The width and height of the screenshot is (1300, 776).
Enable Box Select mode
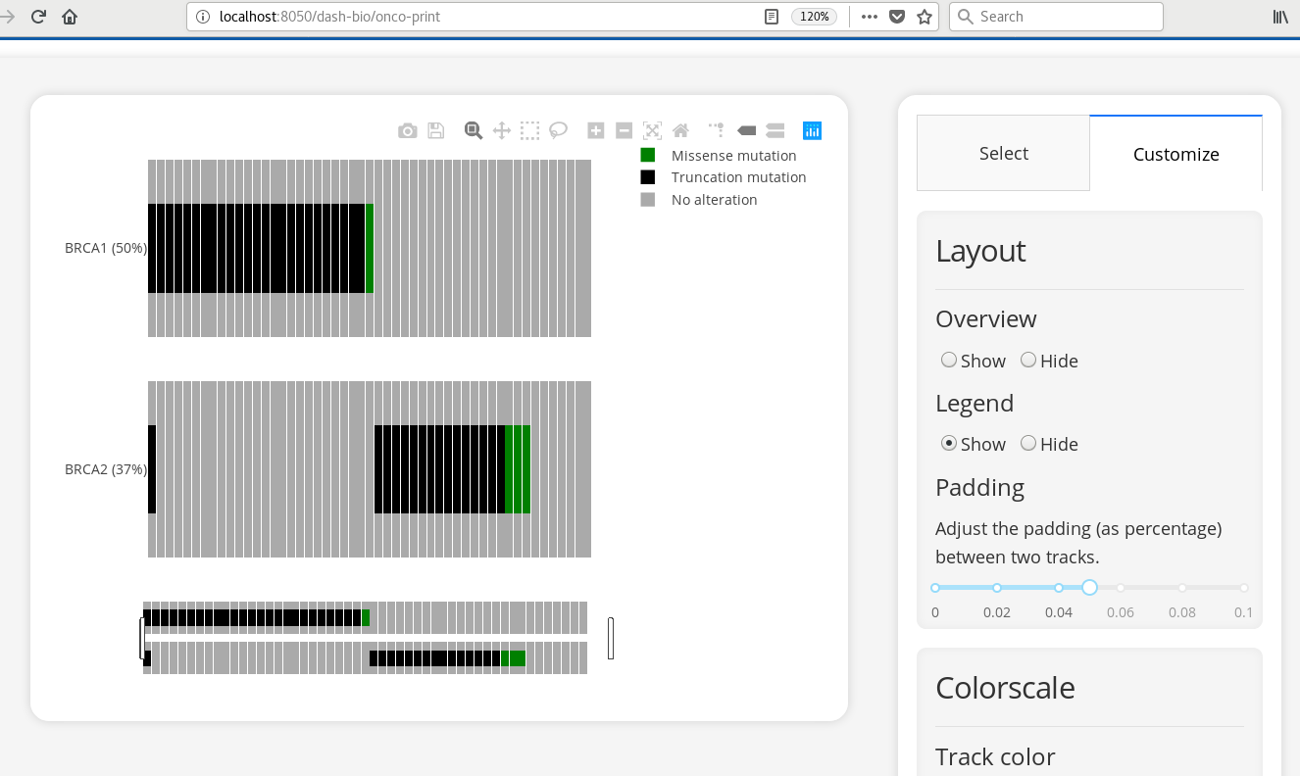[529, 129]
